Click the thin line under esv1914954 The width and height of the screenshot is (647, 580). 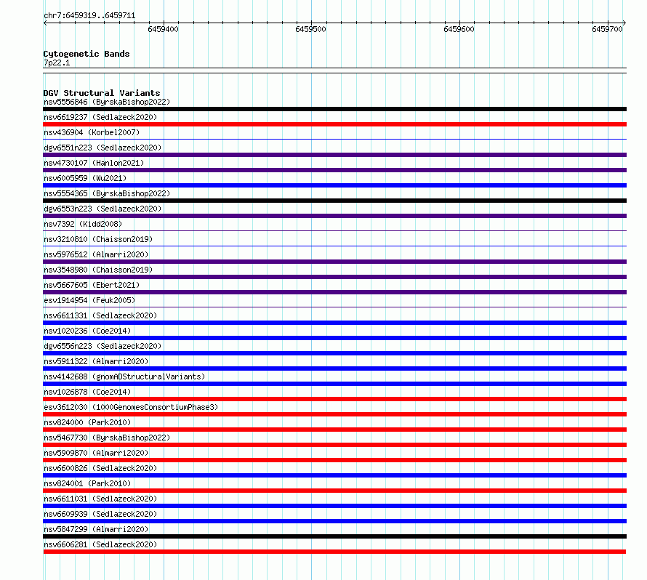pyautogui.click(x=334, y=307)
